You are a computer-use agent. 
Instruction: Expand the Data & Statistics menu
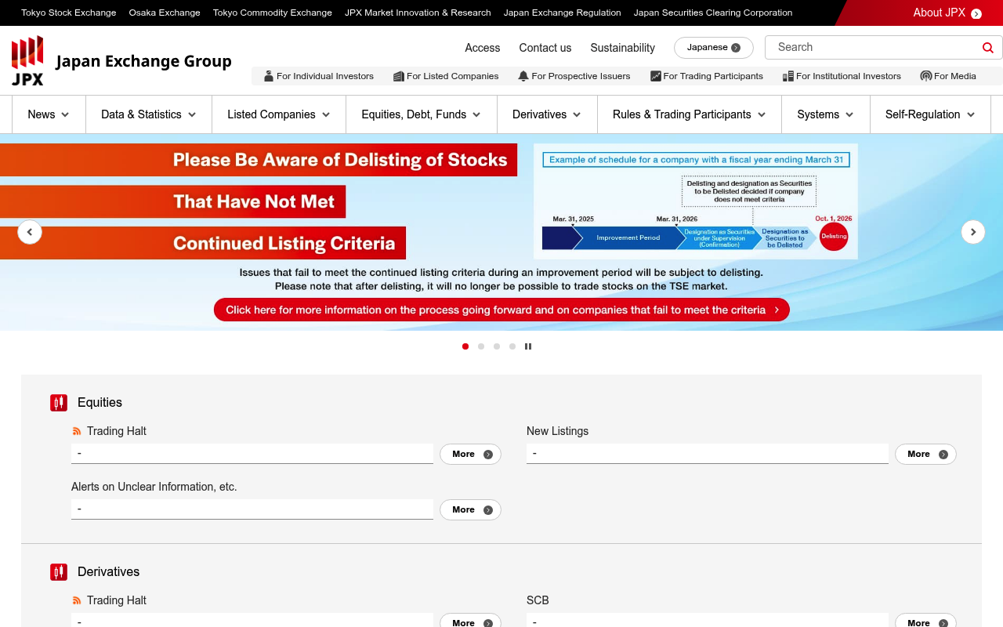coord(149,114)
